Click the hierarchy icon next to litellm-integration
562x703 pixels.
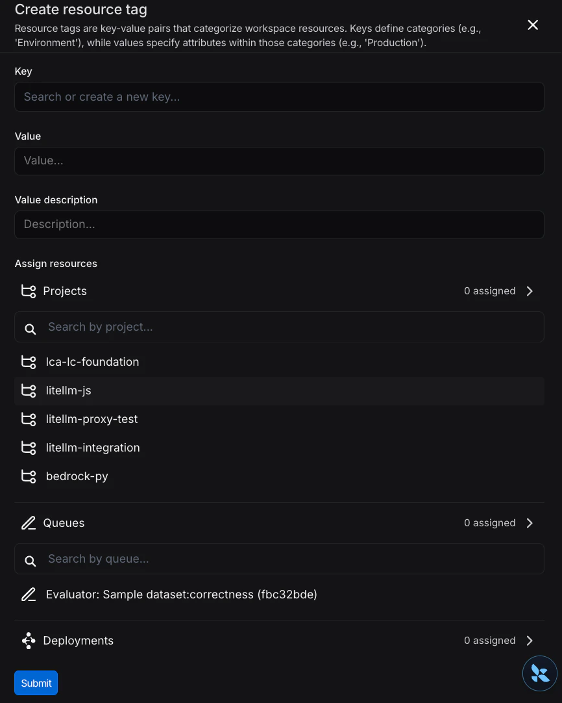[28, 448]
